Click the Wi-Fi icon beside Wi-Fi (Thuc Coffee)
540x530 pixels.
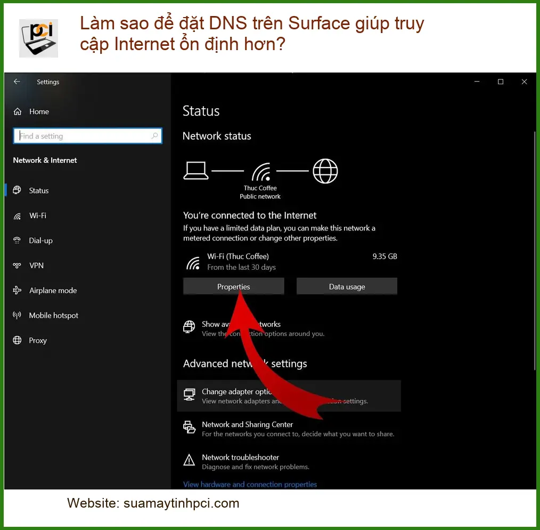point(193,263)
